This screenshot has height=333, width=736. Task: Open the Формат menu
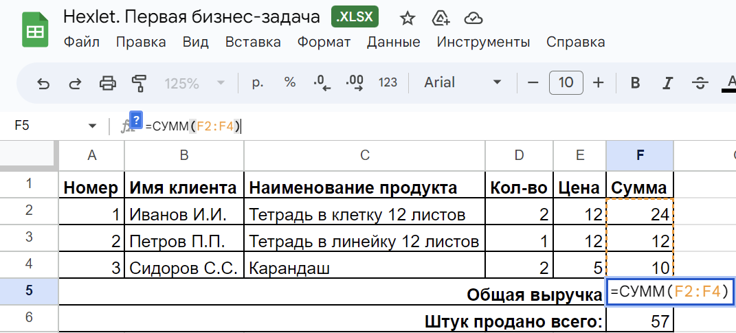click(x=324, y=42)
